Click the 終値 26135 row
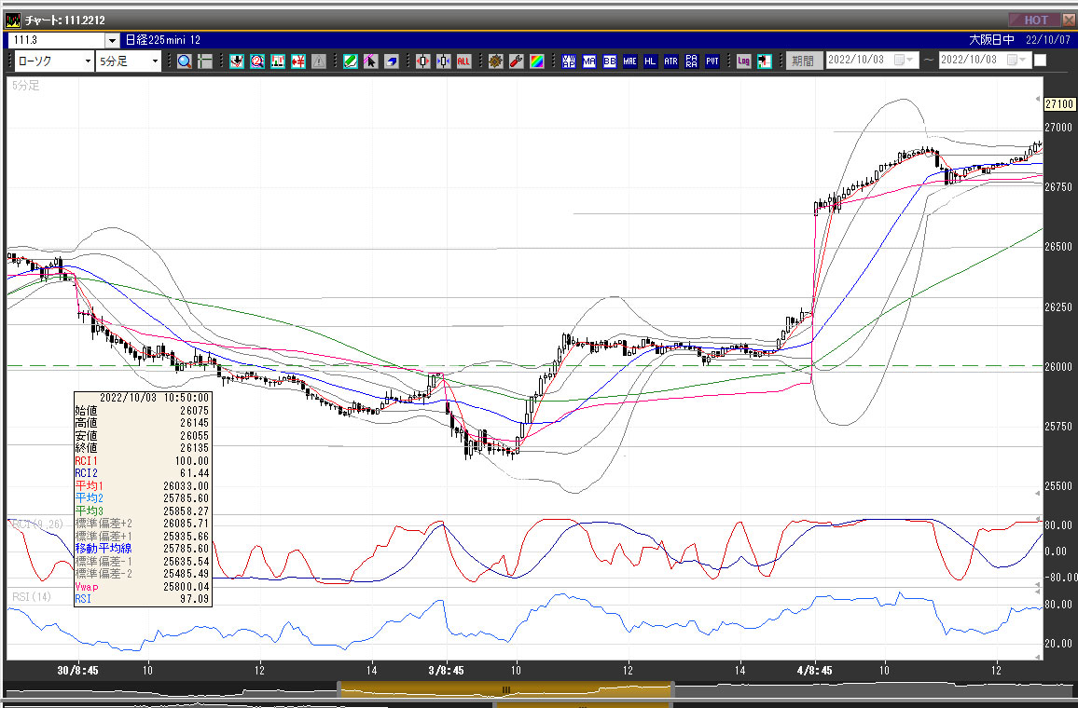Screen dimensions: 1078x708 [x=143, y=448]
